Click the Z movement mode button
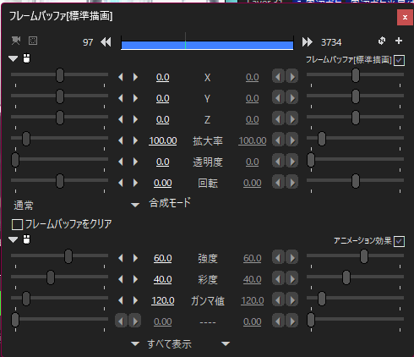 click(207, 120)
